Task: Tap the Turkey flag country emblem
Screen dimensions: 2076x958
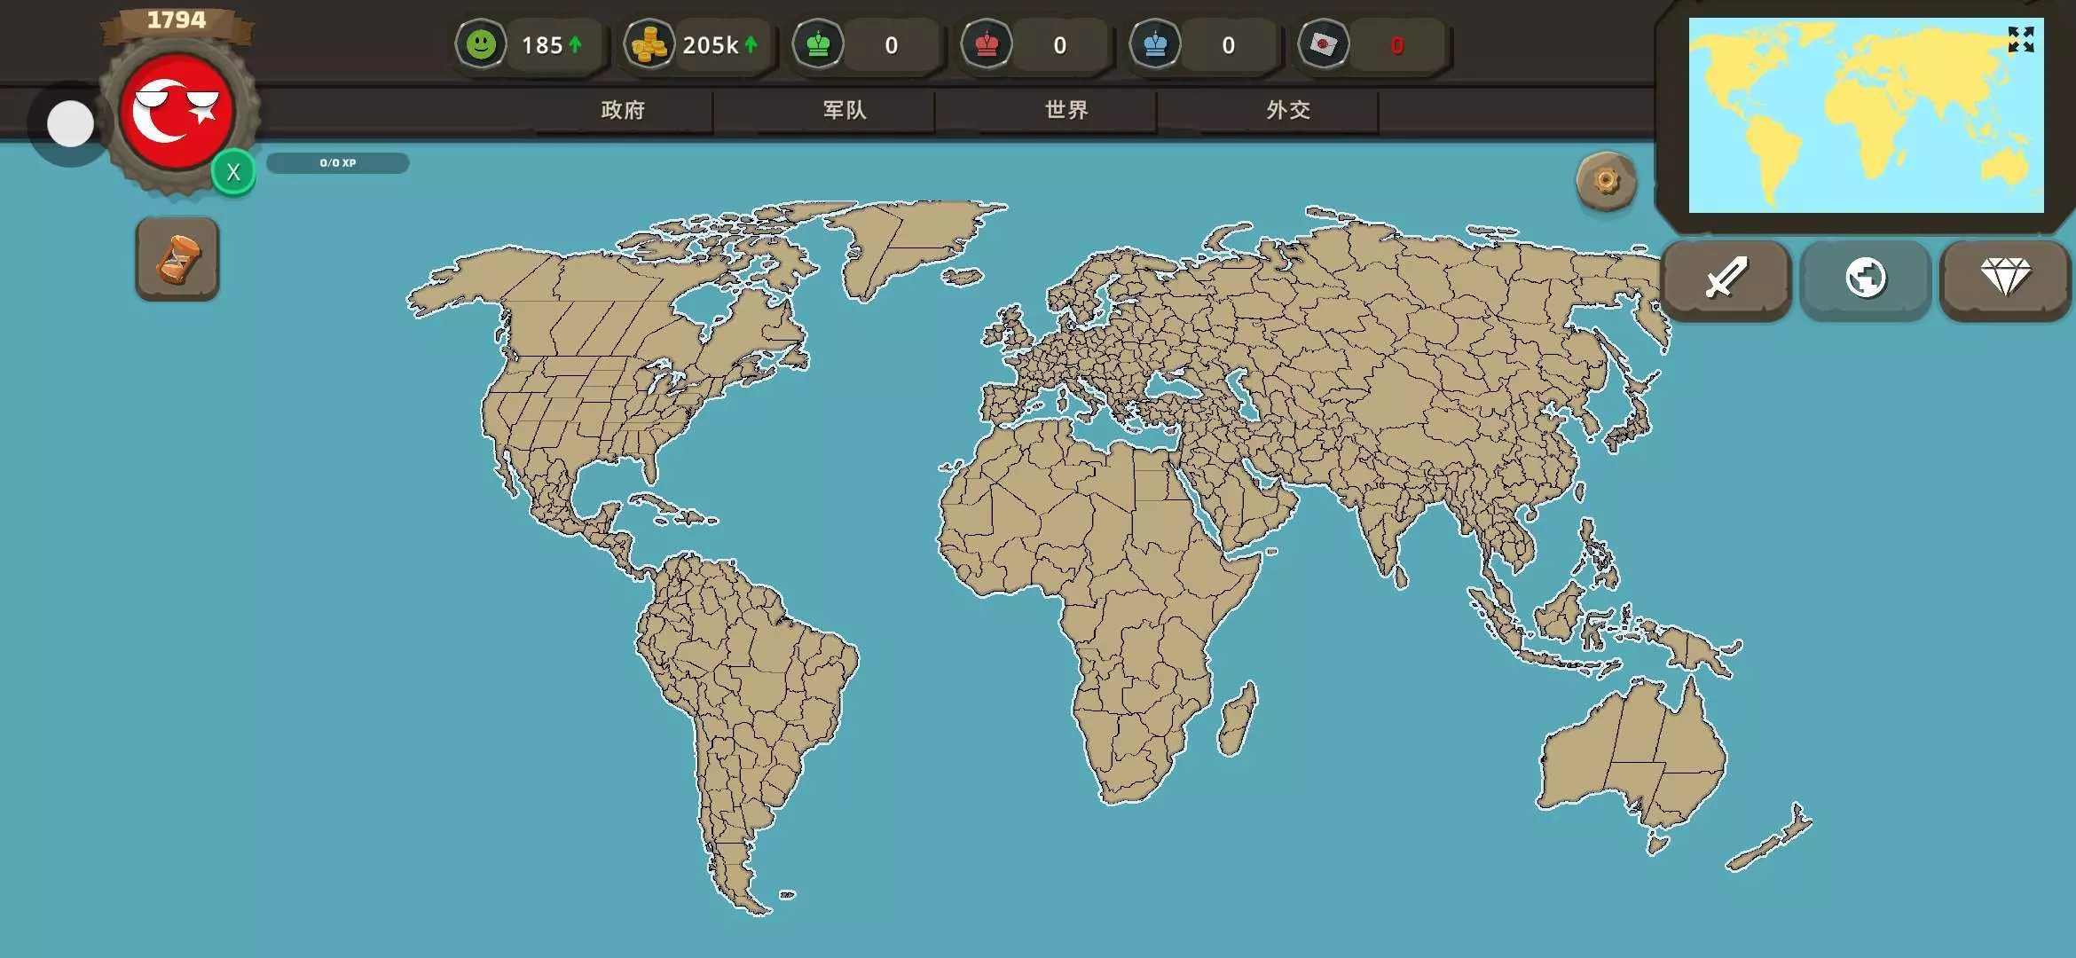Action: (177, 111)
